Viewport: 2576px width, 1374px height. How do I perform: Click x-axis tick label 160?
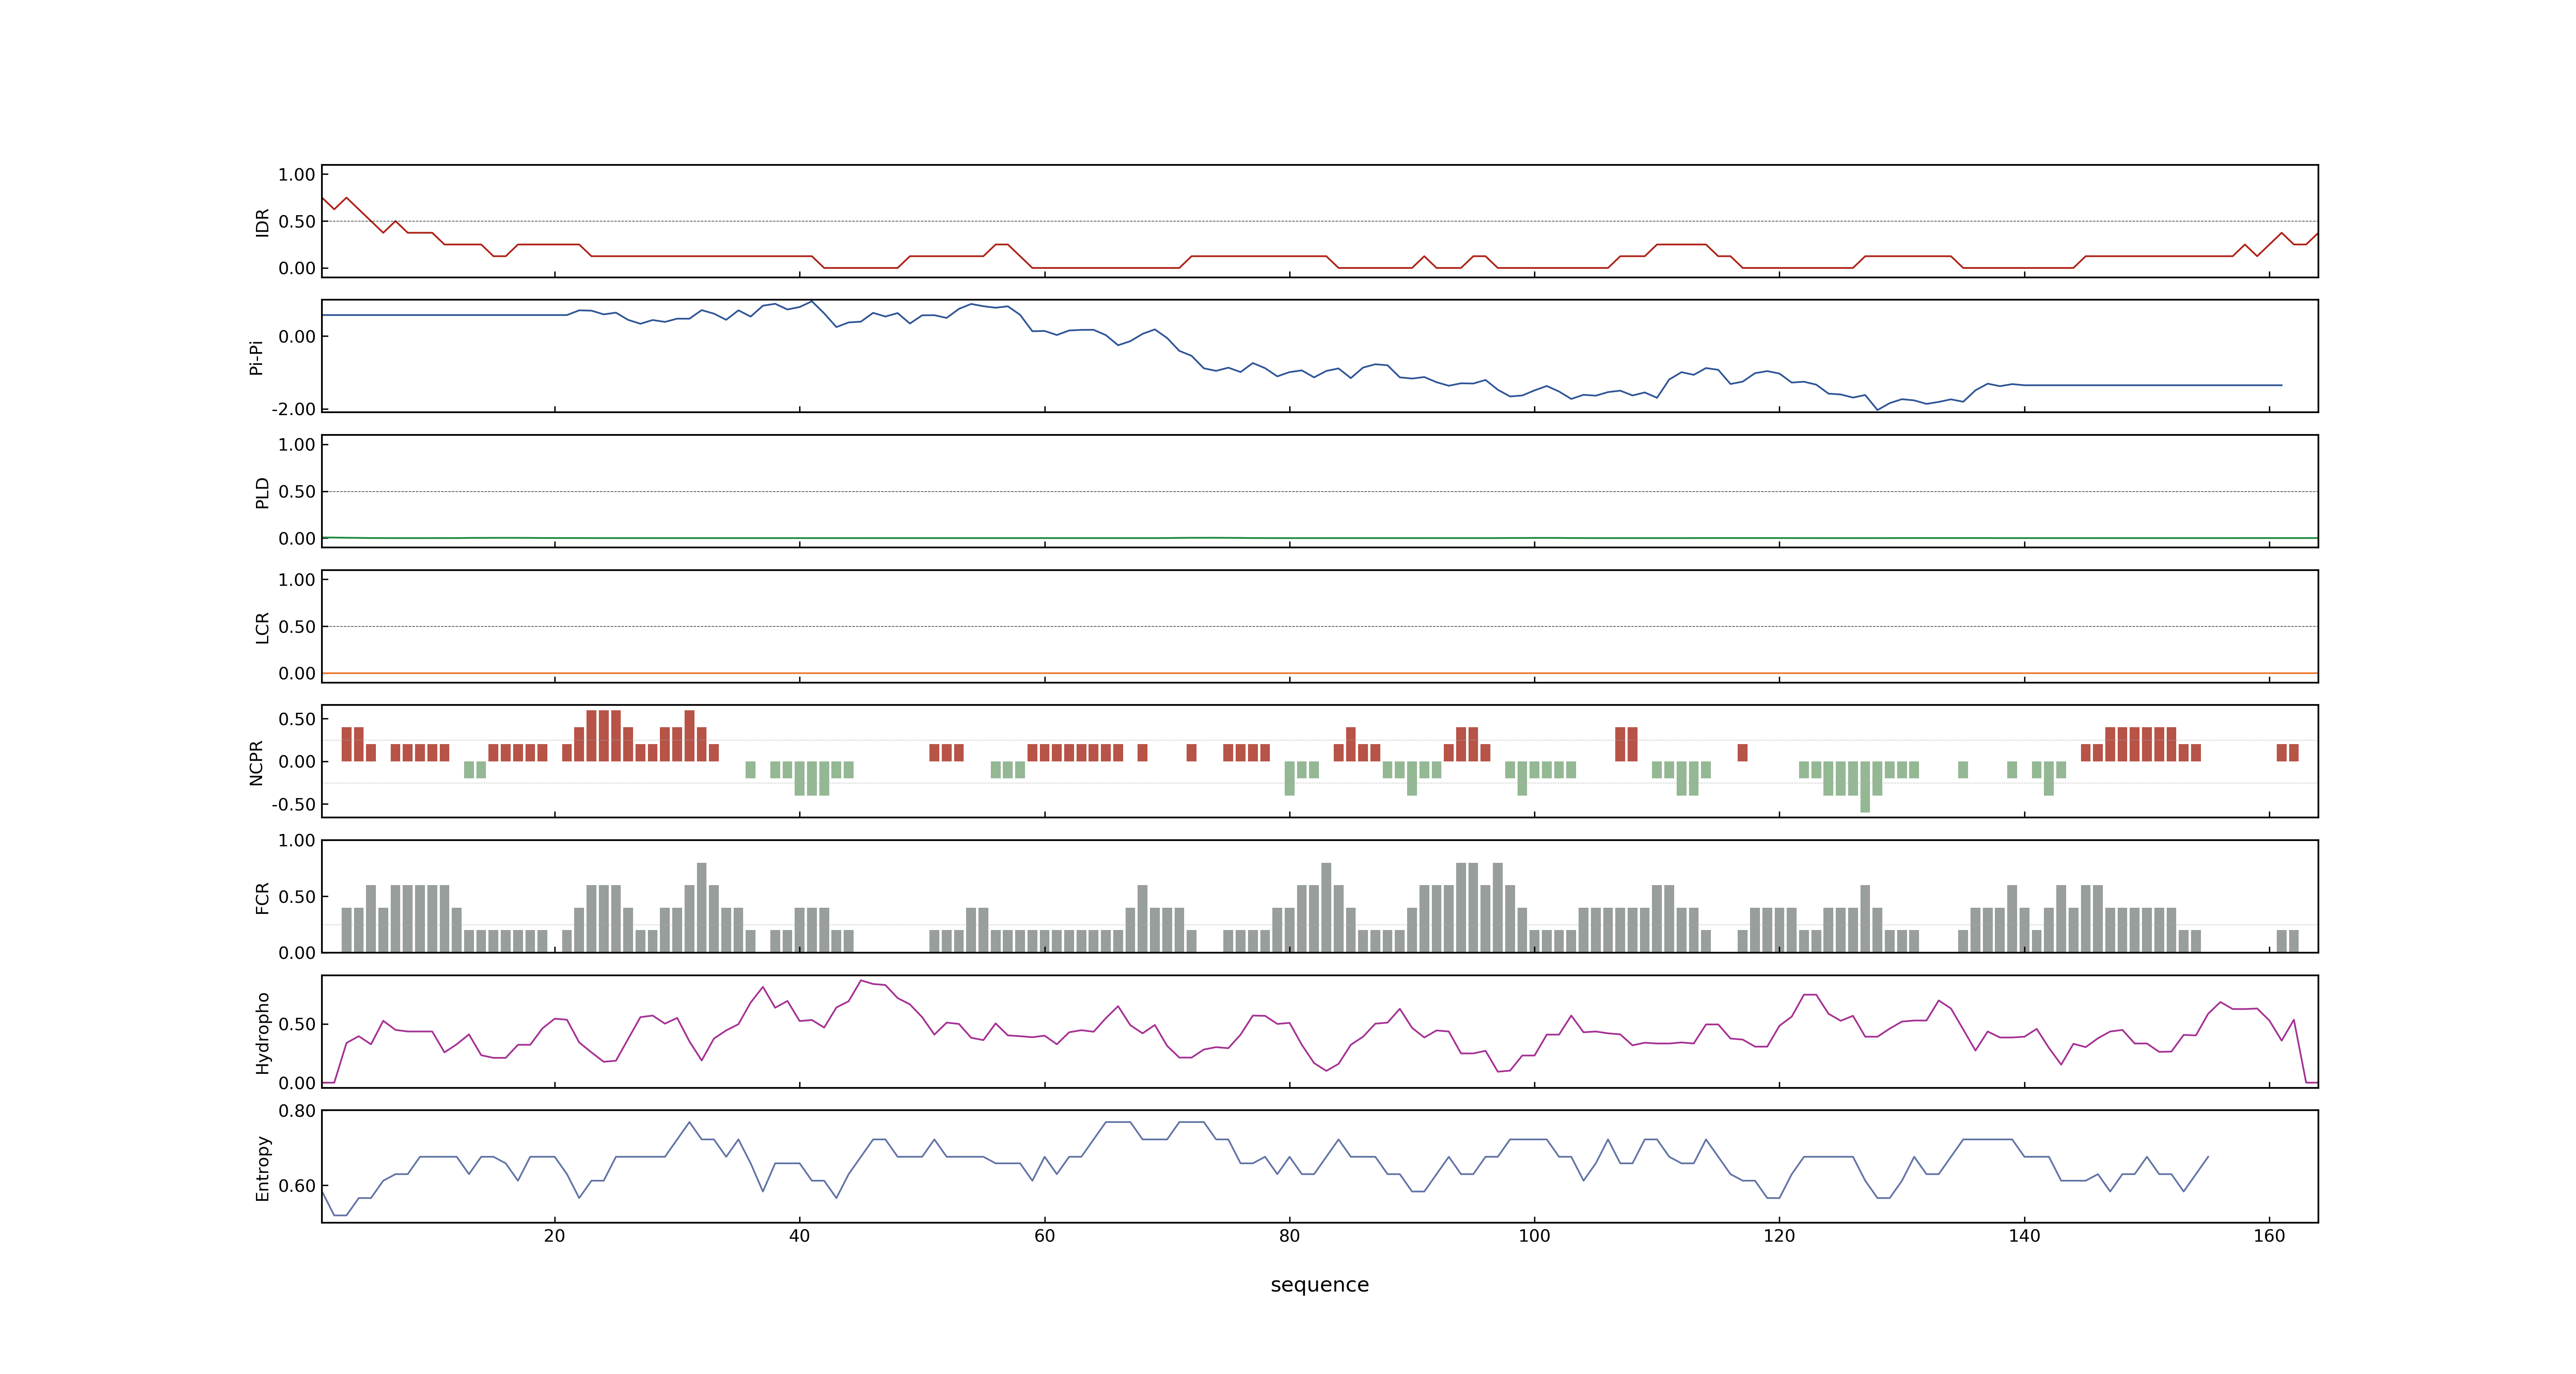[2269, 1236]
